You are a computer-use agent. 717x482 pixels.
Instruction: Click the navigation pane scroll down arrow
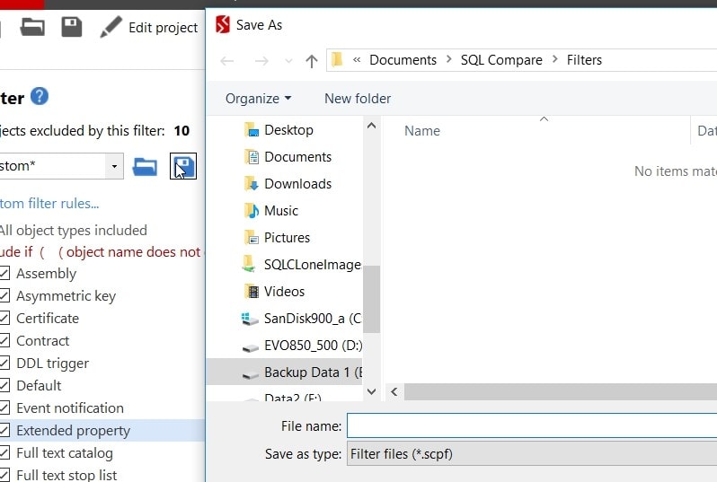click(372, 391)
